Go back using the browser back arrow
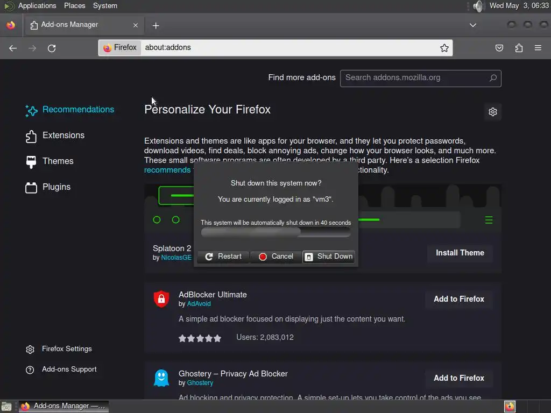This screenshot has height=413, width=551. [13, 48]
